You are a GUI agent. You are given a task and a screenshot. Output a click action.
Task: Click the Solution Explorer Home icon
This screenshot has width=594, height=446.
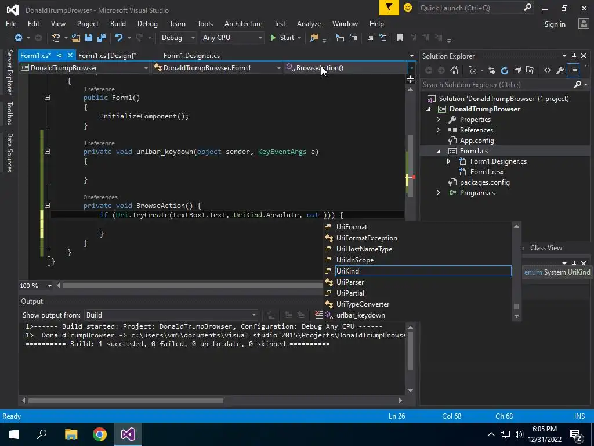[454, 70]
